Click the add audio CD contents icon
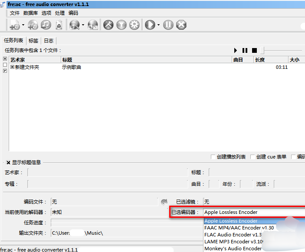 [33, 25]
